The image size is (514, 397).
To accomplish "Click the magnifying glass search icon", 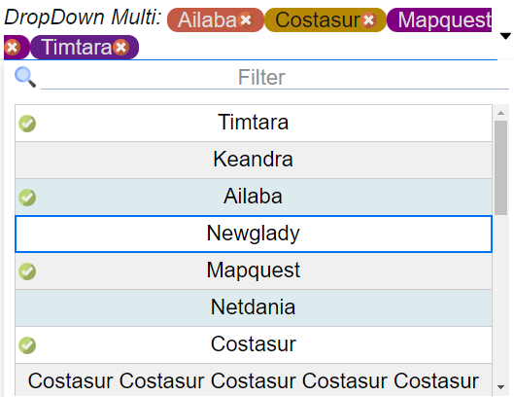I will tap(25, 77).
